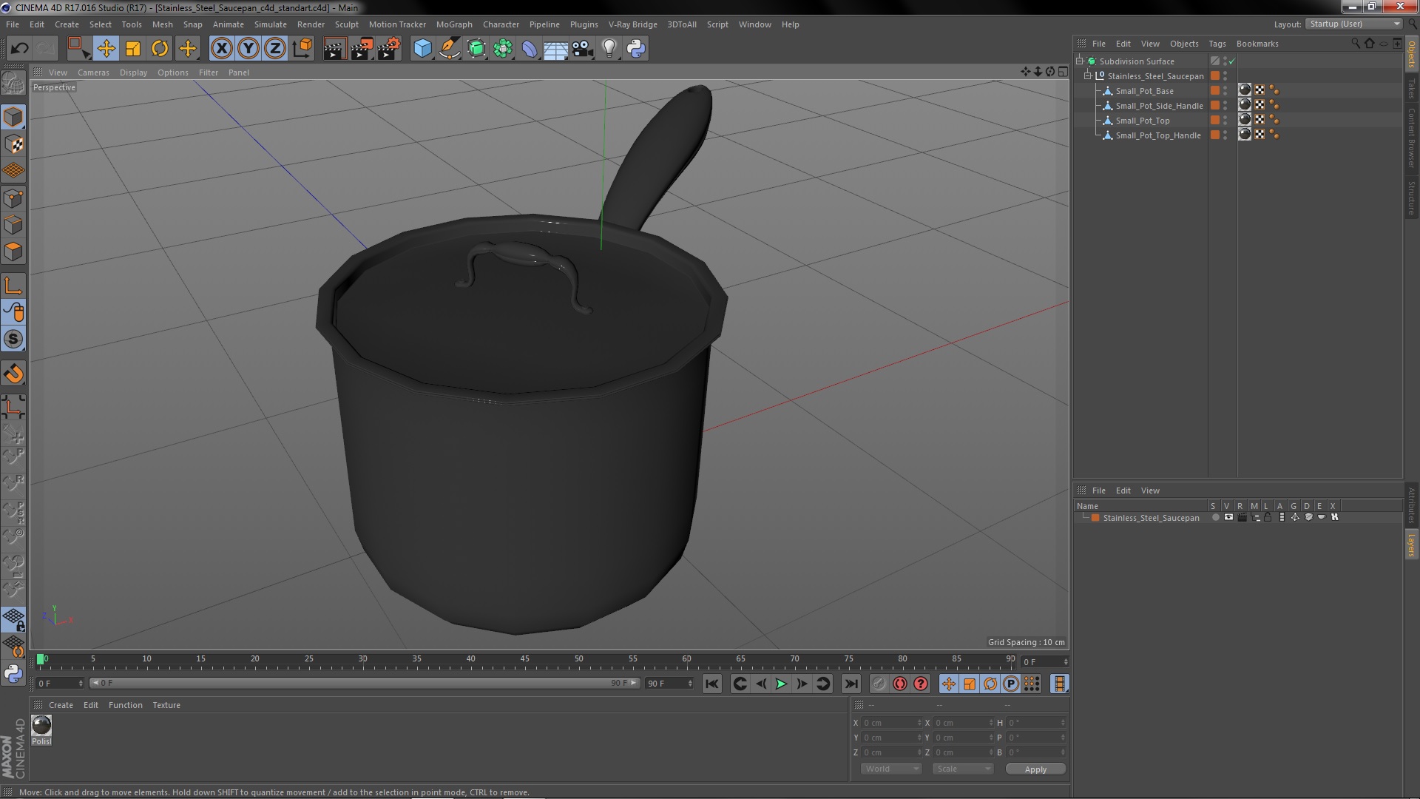1420x799 pixels.
Task: Click the timeline range slider bar
Action: [364, 683]
